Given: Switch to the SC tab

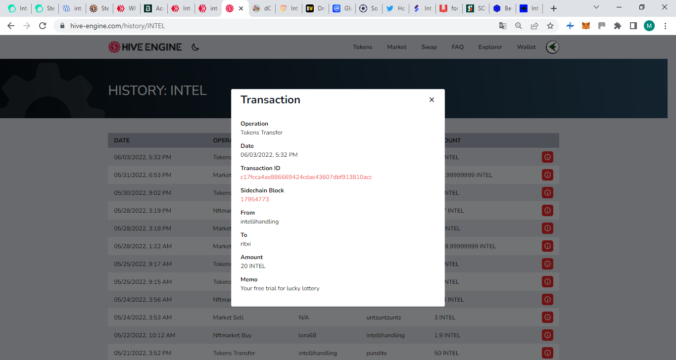Looking at the screenshot, I should point(476,8).
